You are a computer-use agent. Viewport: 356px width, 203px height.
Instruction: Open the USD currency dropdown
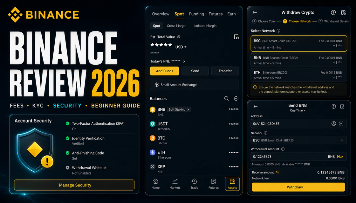coord(181,47)
